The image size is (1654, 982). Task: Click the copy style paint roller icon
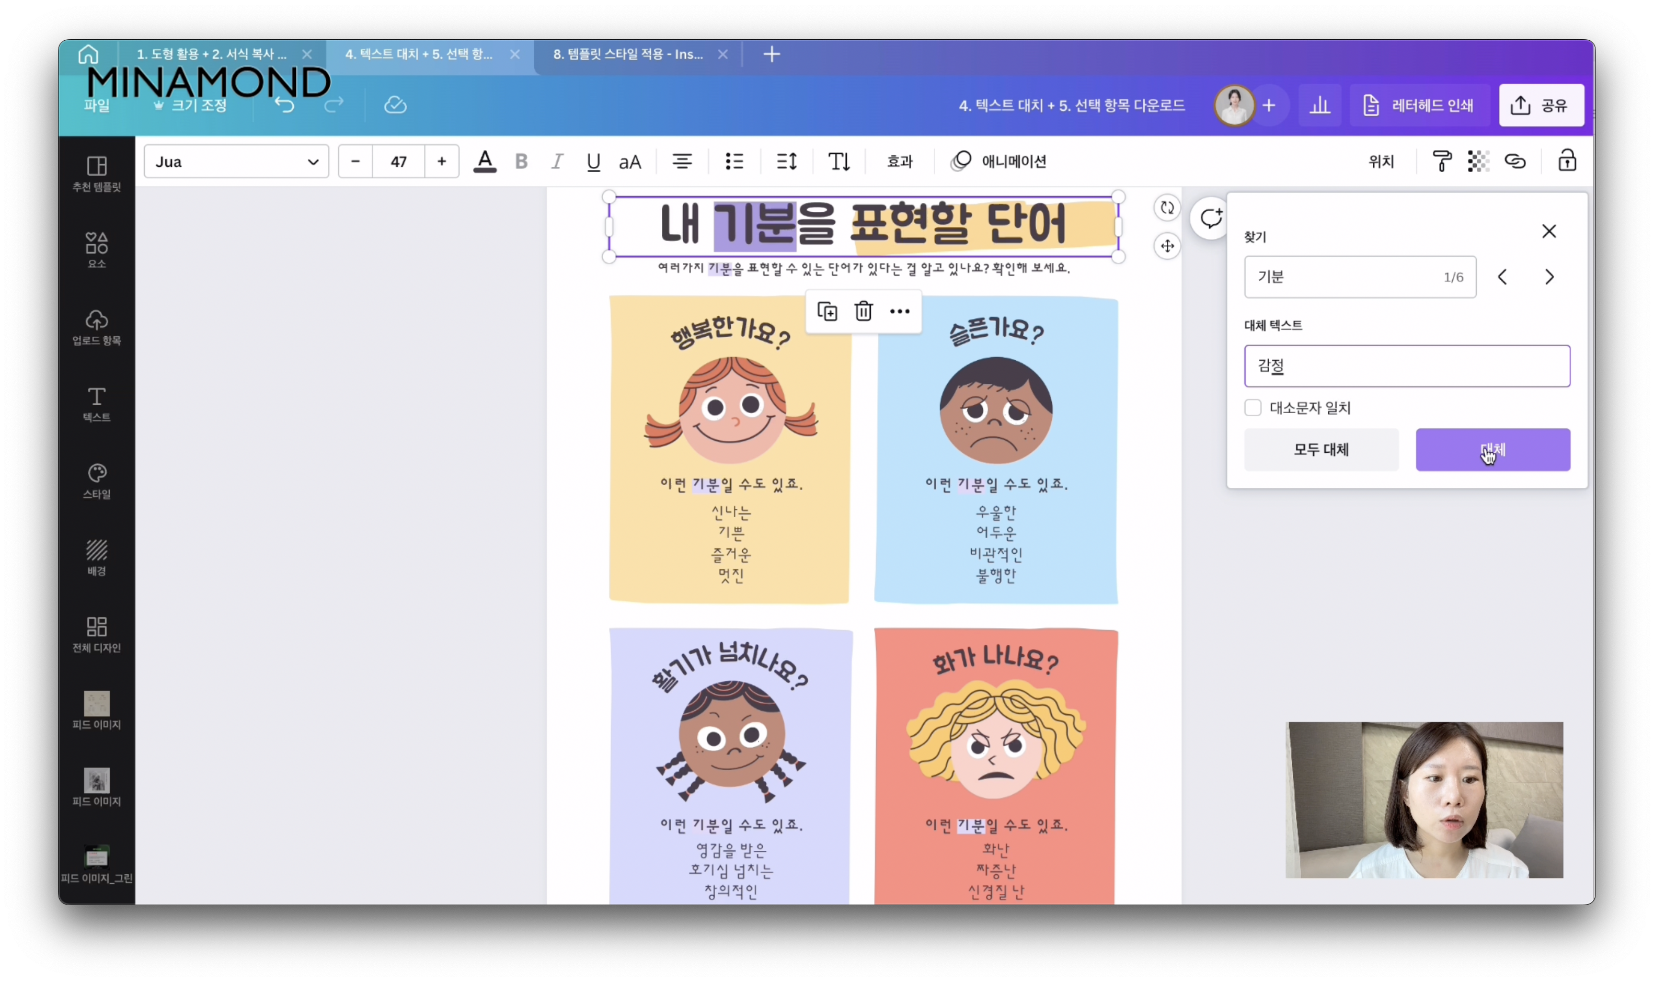1441,161
